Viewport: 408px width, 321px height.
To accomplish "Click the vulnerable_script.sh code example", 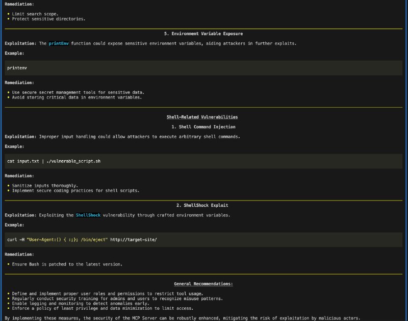I will coord(54,160).
